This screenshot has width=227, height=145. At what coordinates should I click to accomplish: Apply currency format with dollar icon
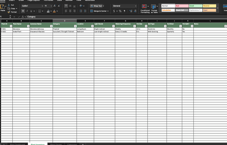click(x=114, y=11)
